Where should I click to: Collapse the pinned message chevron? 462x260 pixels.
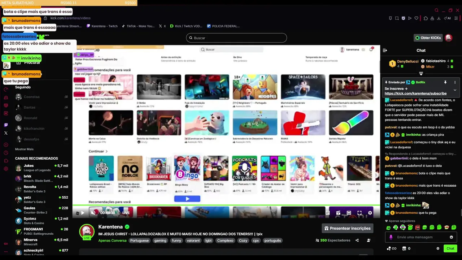point(455,90)
